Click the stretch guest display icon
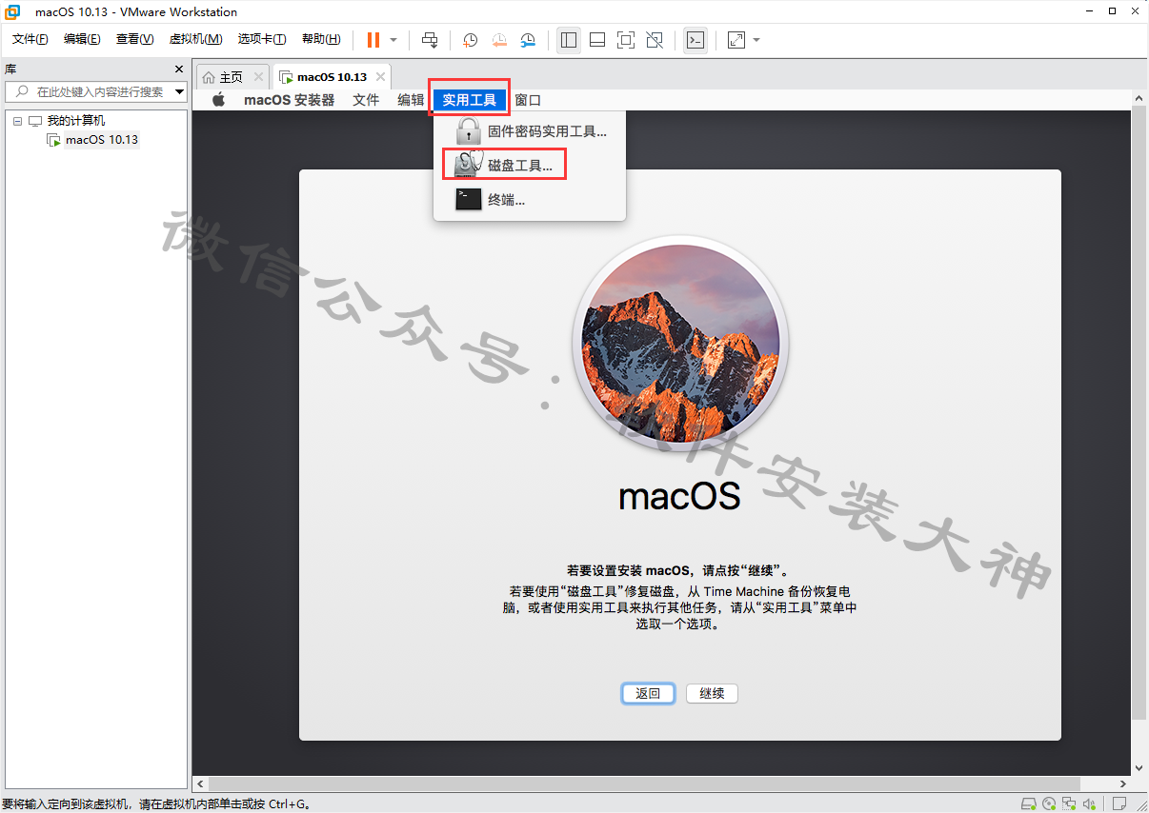 (x=736, y=40)
